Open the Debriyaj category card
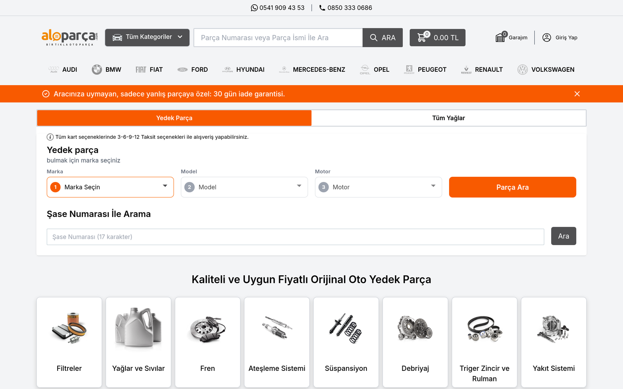Screen dimensions: 623x389 click(x=415, y=342)
